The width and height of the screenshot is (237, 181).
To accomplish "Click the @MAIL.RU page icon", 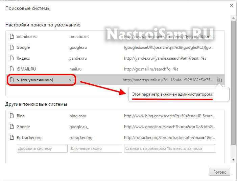I will click(11, 69).
